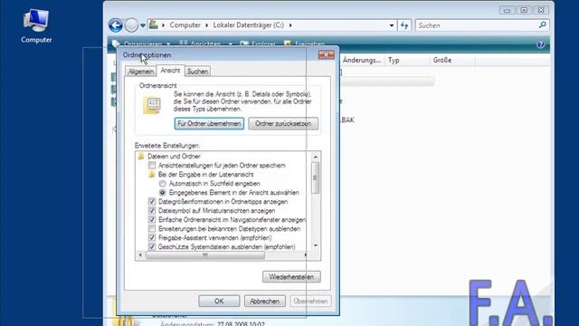Switch to the Allgemein tab

pyautogui.click(x=141, y=72)
